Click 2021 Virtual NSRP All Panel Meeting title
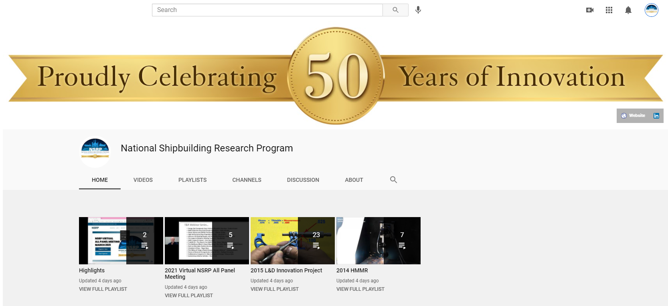668x306 pixels. [x=200, y=274]
